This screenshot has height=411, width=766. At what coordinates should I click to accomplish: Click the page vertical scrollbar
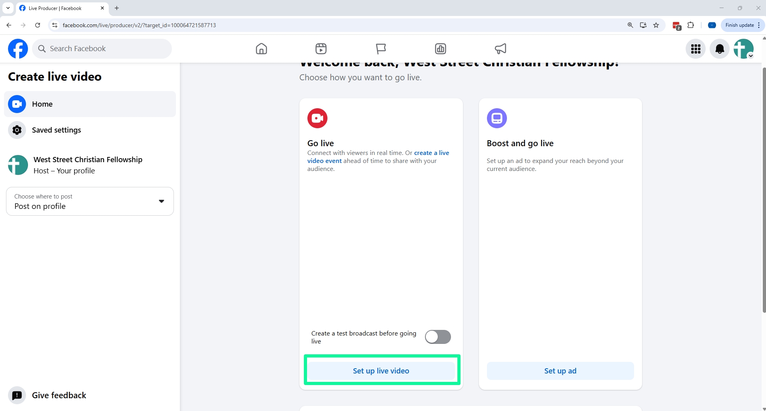(764, 190)
